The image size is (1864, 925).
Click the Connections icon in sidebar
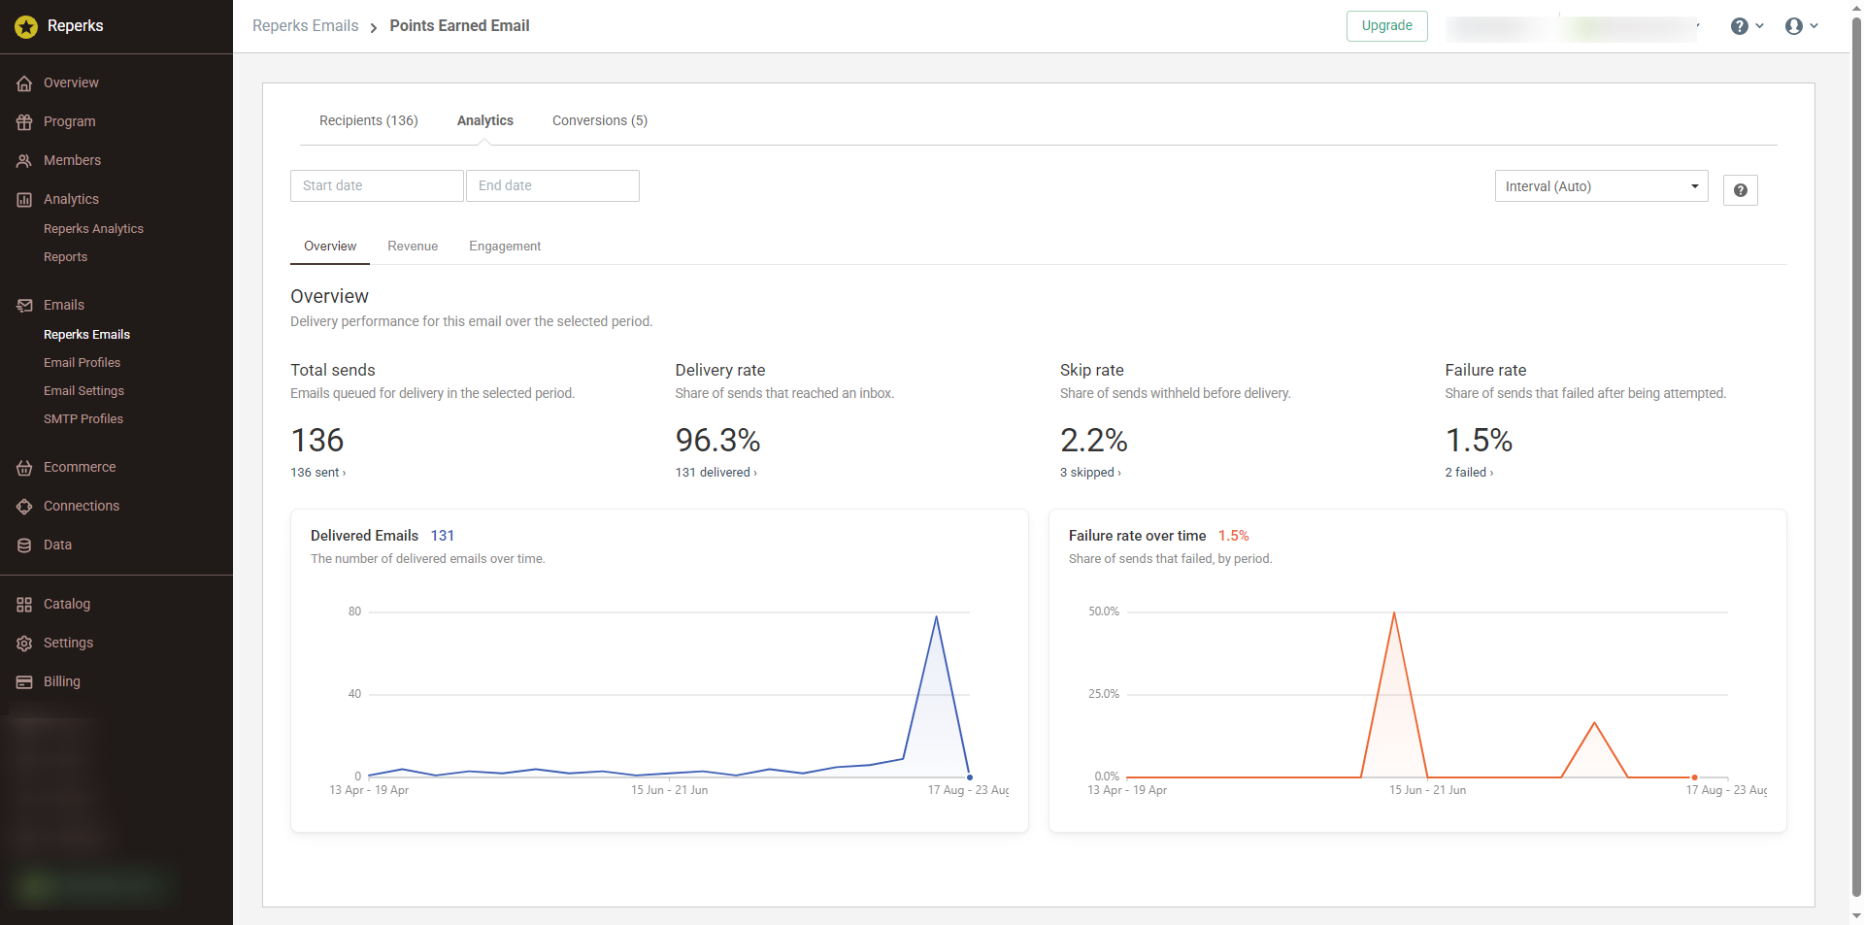click(x=24, y=507)
